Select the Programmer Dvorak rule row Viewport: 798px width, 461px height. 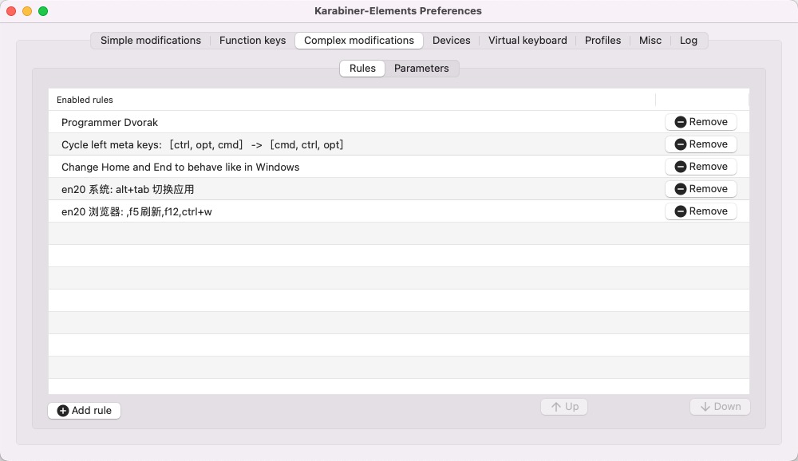[398, 122]
